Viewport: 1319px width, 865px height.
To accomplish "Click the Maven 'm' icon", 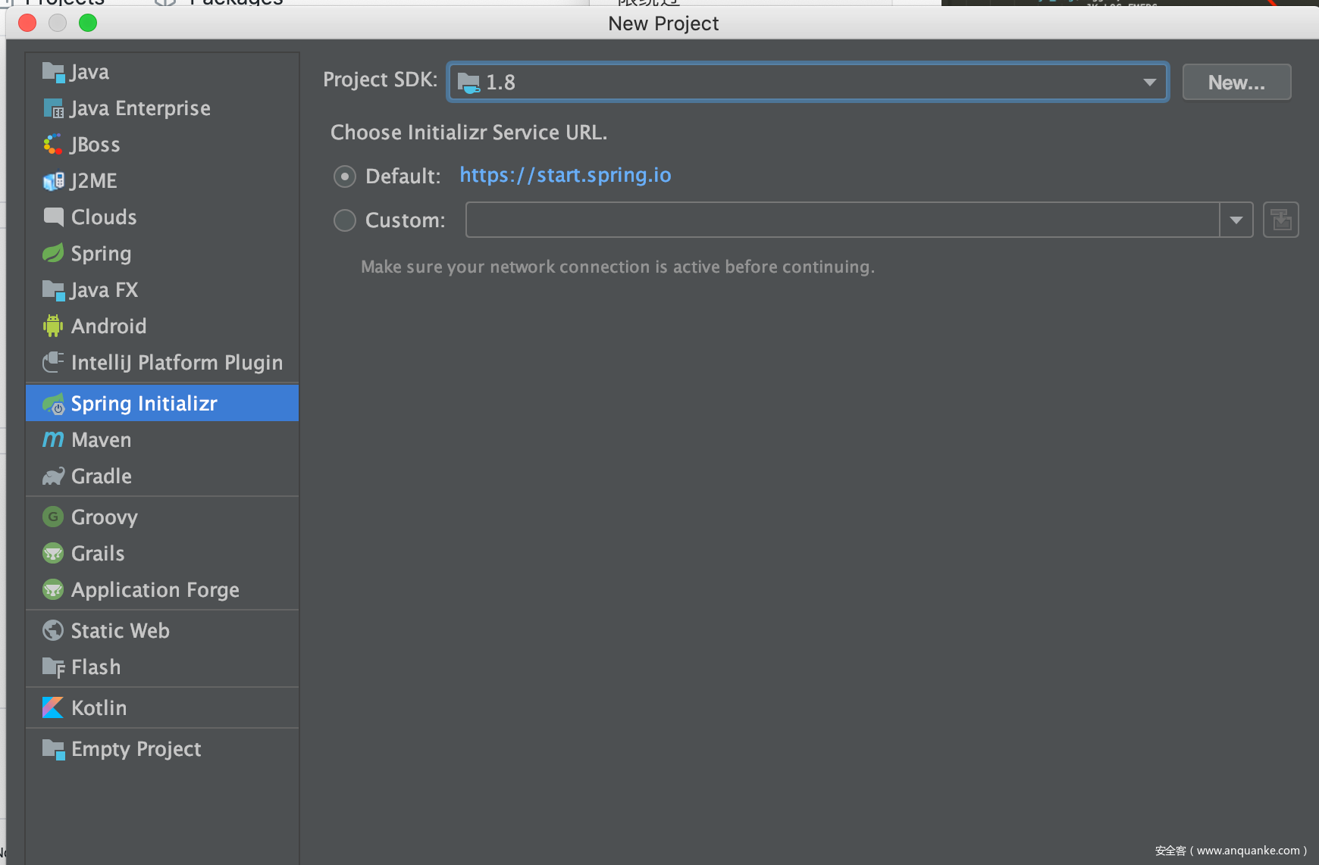I will pos(52,439).
